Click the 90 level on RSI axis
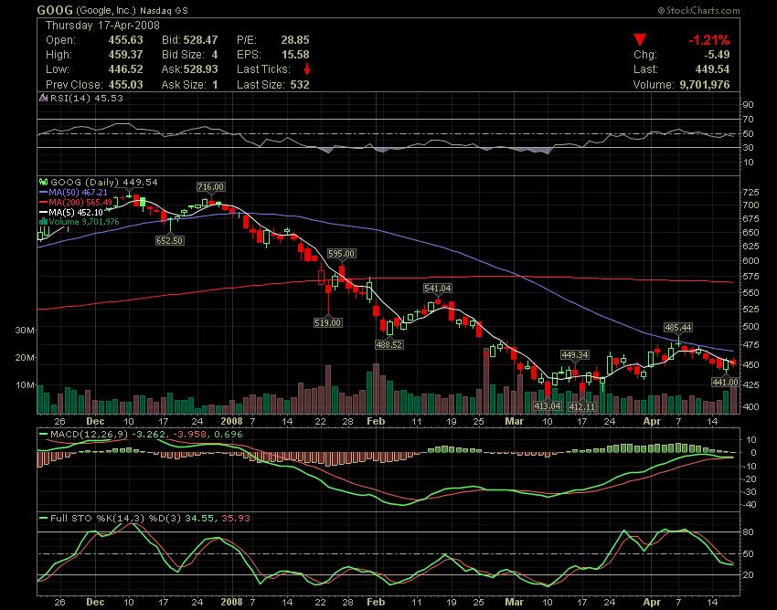The image size is (777, 610). click(x=749, y=104)
